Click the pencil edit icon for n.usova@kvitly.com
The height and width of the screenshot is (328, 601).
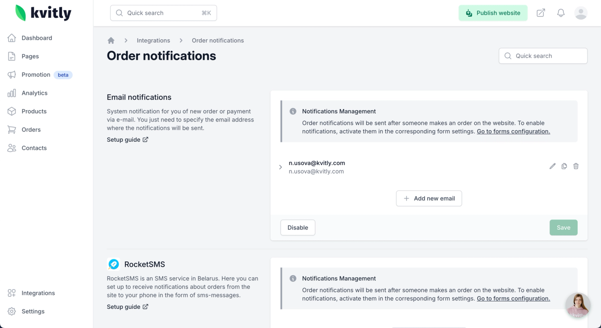pyautogui.click(x=552, y=166)
